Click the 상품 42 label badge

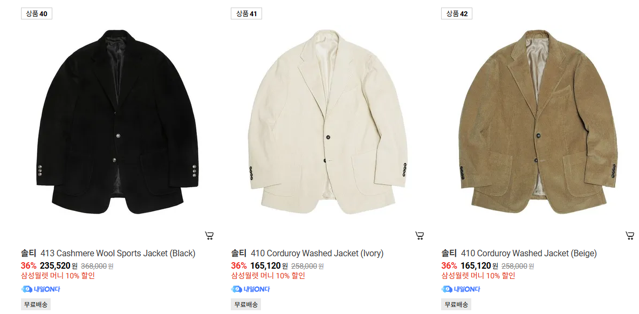click(457, 13)
